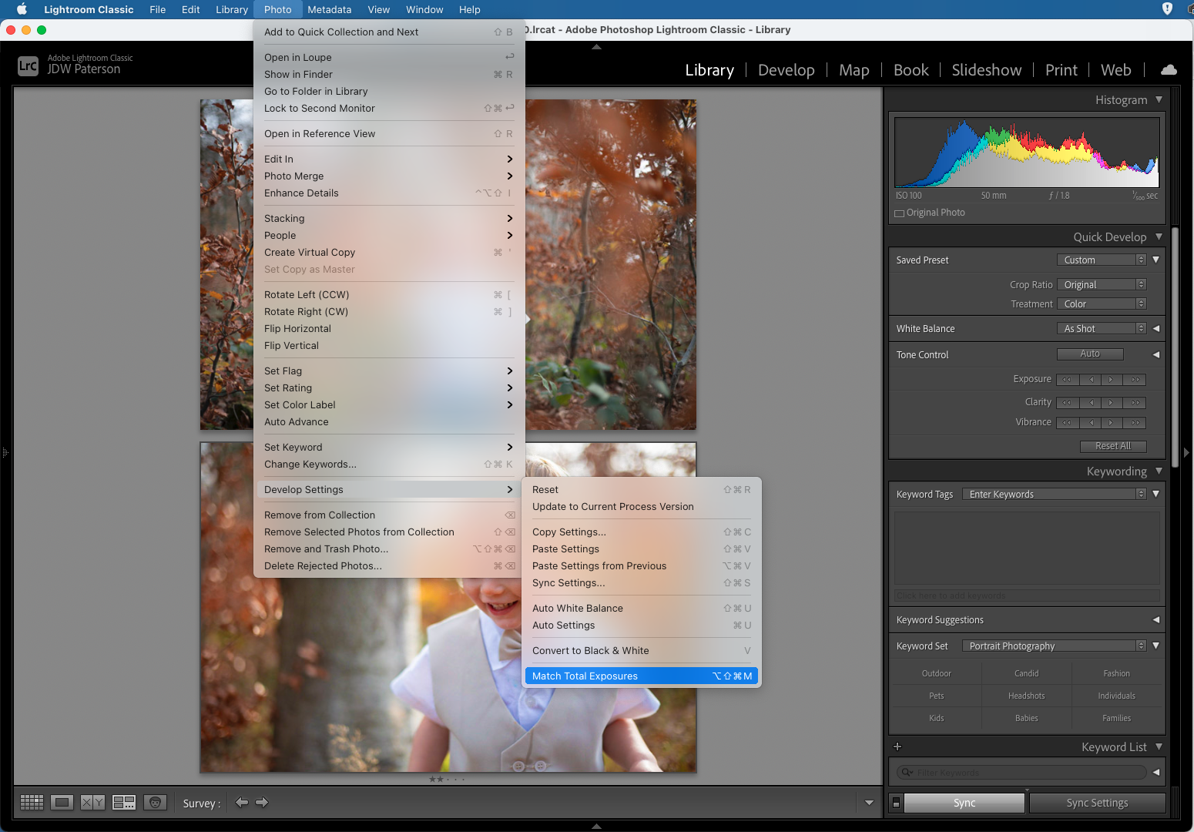Decrease Vibrance by a small step
This screenshot has height=832, width=1194.
[x=1091, y=423]
